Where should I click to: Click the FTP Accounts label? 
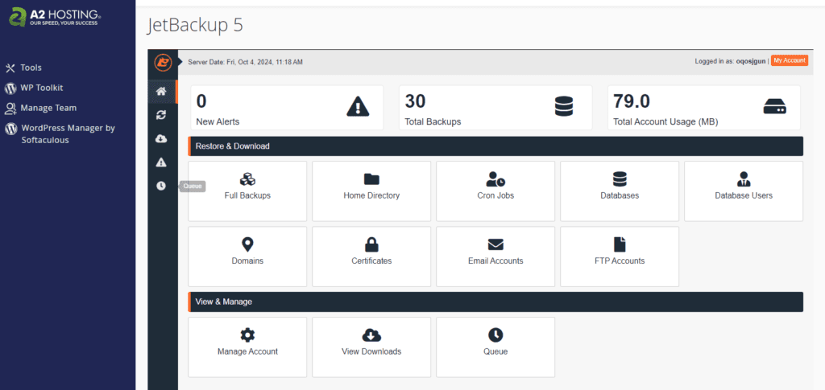(620, 261)
